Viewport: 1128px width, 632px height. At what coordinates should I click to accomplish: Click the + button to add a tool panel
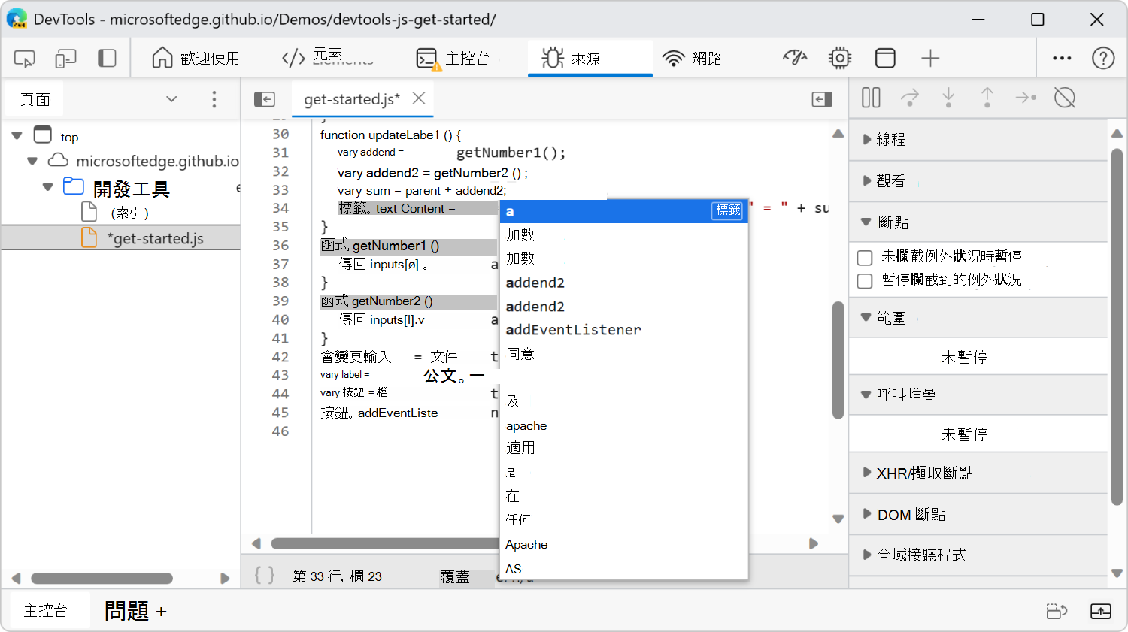click(930, 58)
